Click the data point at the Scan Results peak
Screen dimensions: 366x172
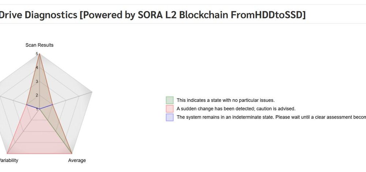(40, 54)
